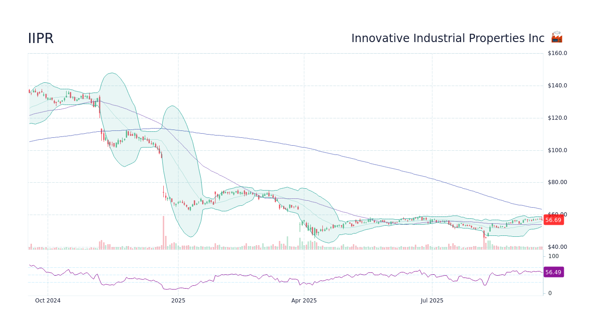
Task: Click the 2025 label on the timeline
Action: (178, 300)
